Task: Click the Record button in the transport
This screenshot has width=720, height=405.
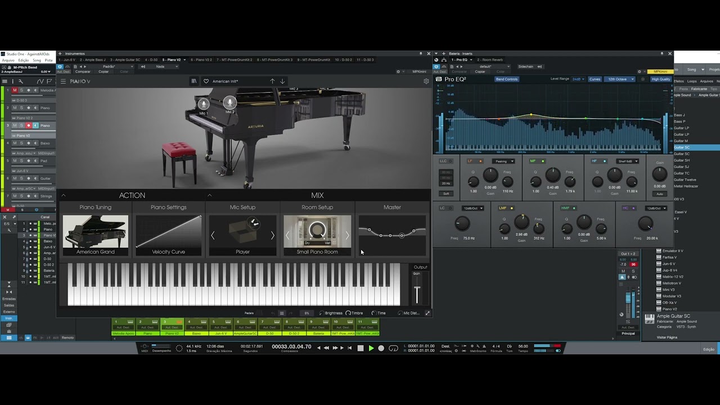Action: (x=381, y=348)
